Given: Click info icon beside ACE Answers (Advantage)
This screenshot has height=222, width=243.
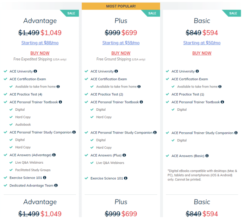Looking at the screenshot, I should tap(54, 155).
